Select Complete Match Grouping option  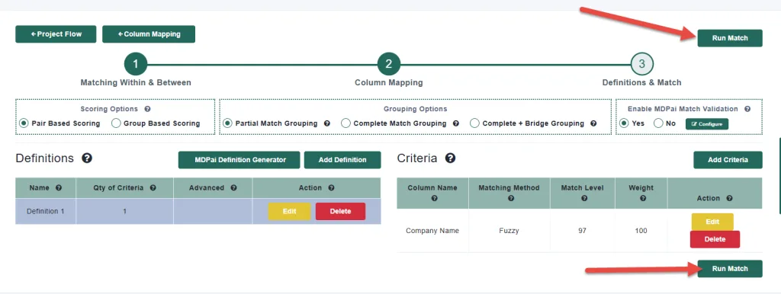coord(346,123)
